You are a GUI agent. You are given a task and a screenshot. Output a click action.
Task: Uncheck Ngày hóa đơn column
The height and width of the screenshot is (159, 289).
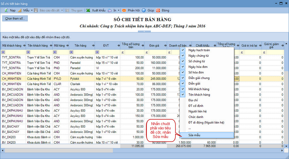[183, 67]
